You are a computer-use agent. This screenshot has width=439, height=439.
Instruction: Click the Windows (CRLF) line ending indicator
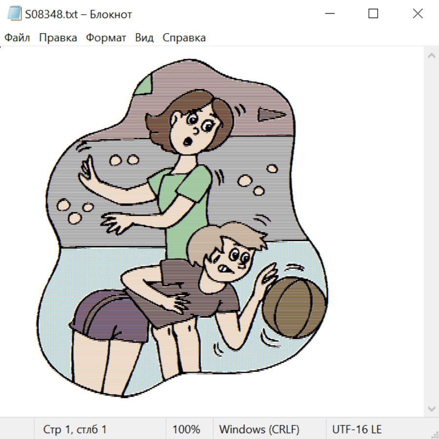click(259, 430)
